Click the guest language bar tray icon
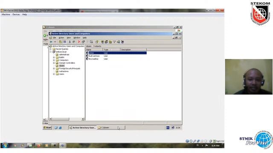The image size is (273, 153). point(168,128)
